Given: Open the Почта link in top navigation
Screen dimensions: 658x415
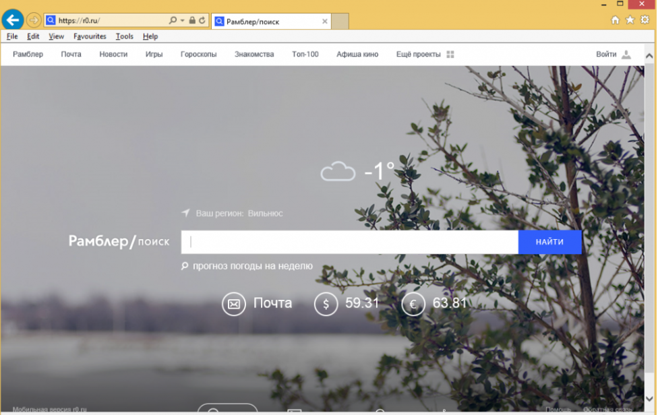Looking at the screenshot, I should pyautogui.click(x=71, y=54).
